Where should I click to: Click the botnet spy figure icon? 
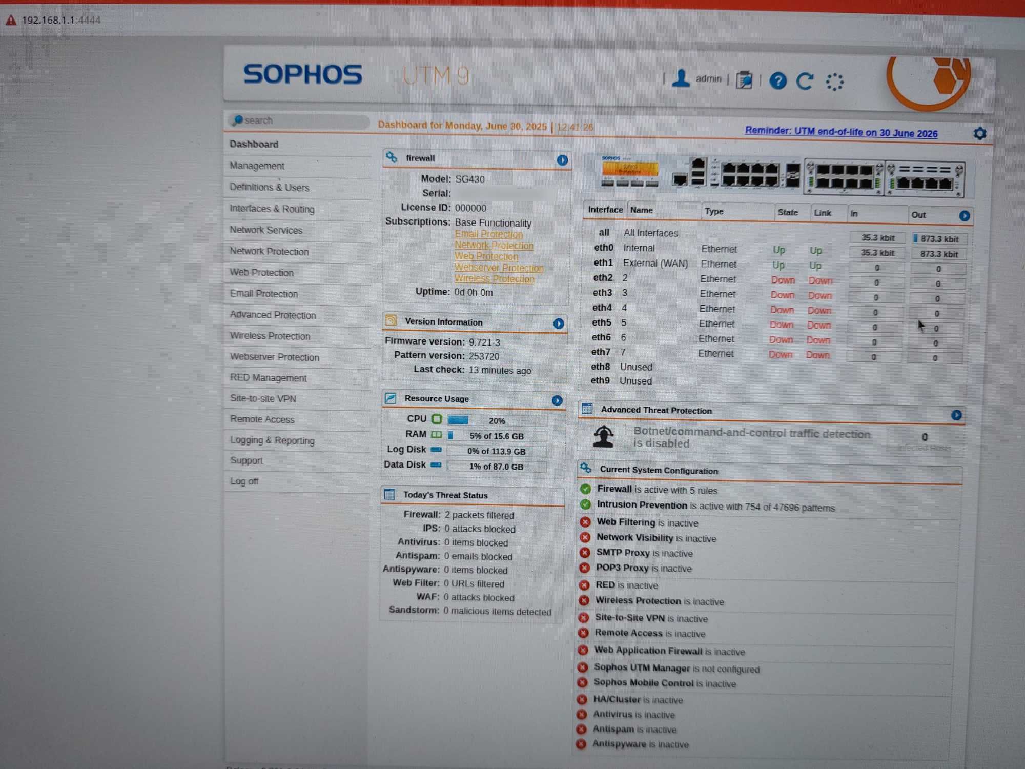pos(603,436)
